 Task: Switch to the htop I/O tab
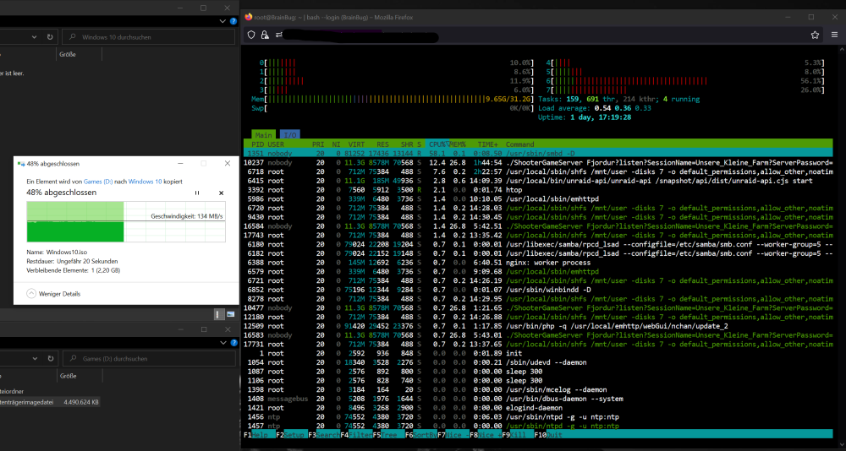tap(289, 134)
